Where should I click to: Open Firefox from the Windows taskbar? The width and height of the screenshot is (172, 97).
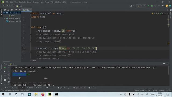point(43,94)
